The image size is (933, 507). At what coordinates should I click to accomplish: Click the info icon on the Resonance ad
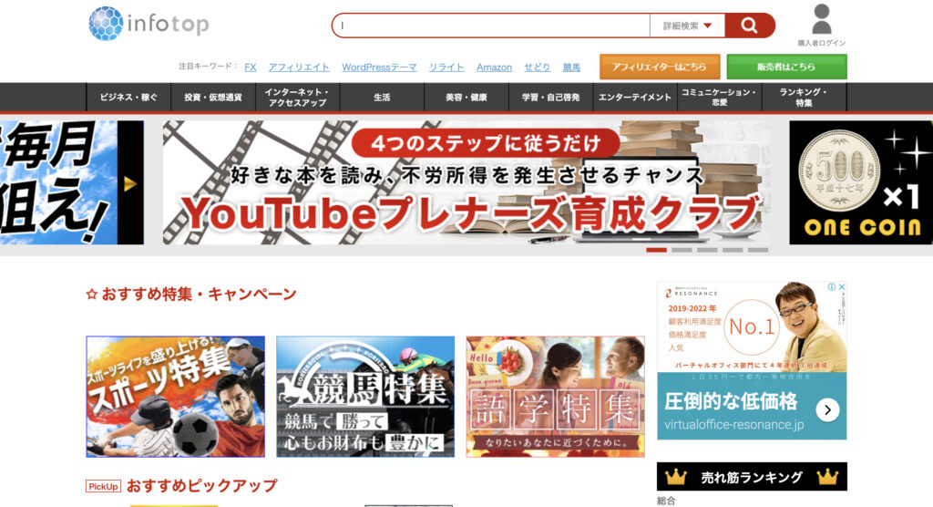coord(830,287)
